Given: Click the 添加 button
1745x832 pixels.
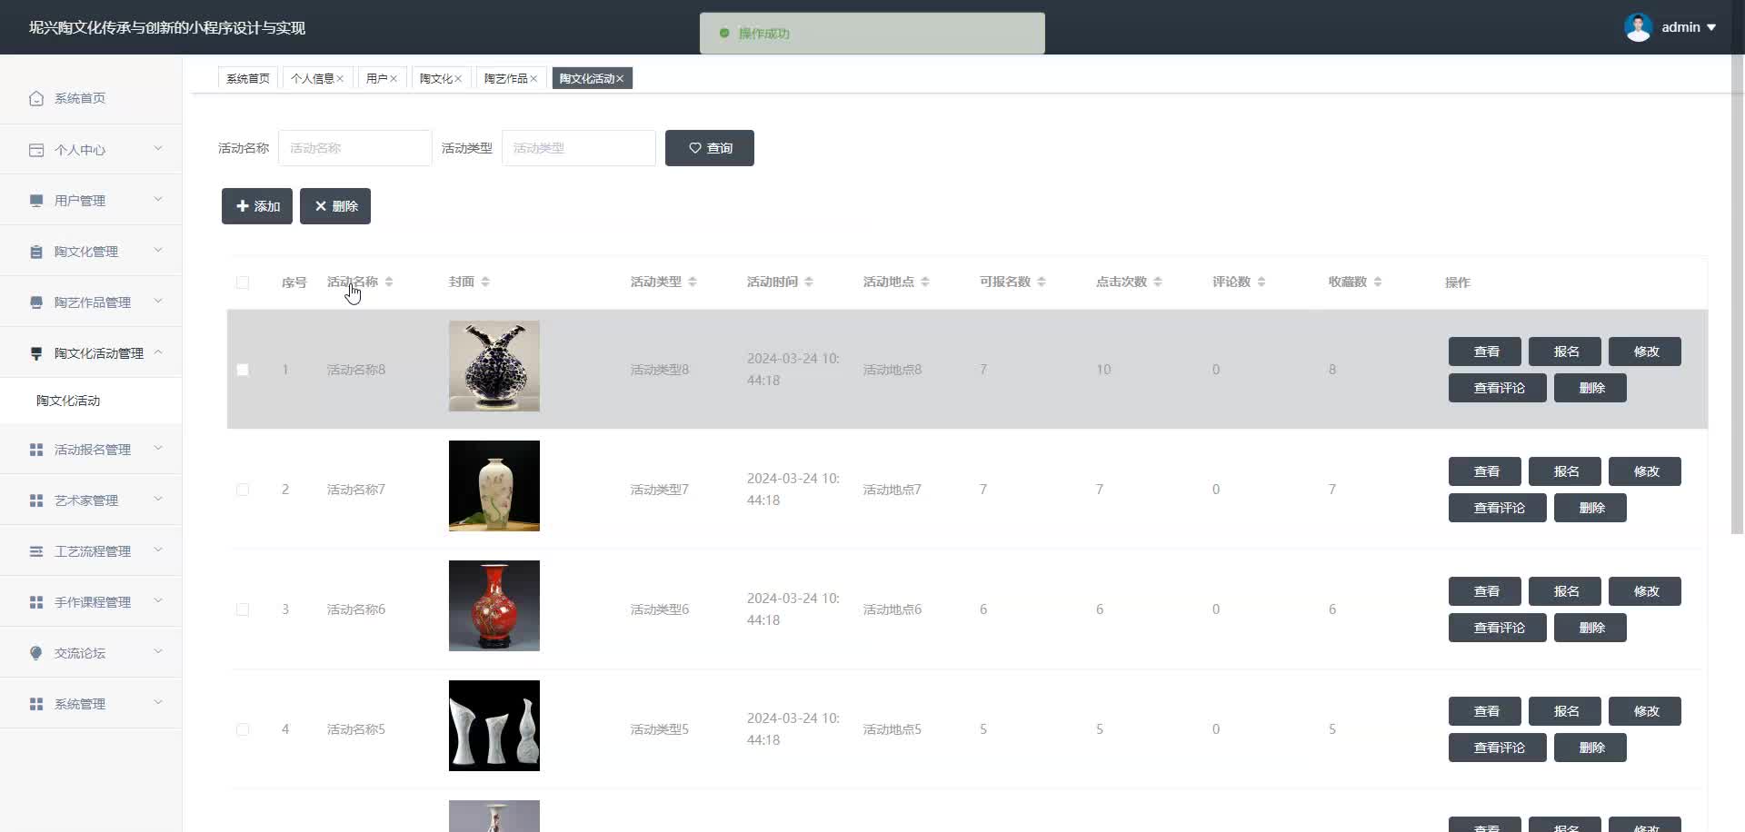Looking at the screenshot, I should [x=257, y=206].
